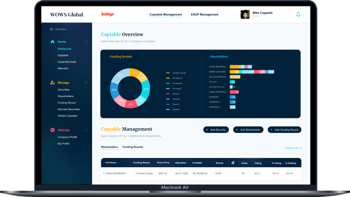Image resolution: width=350 pixels, height=197 pixels.
Task: Click the red 15% donut segment
Action: click(131, 104)
